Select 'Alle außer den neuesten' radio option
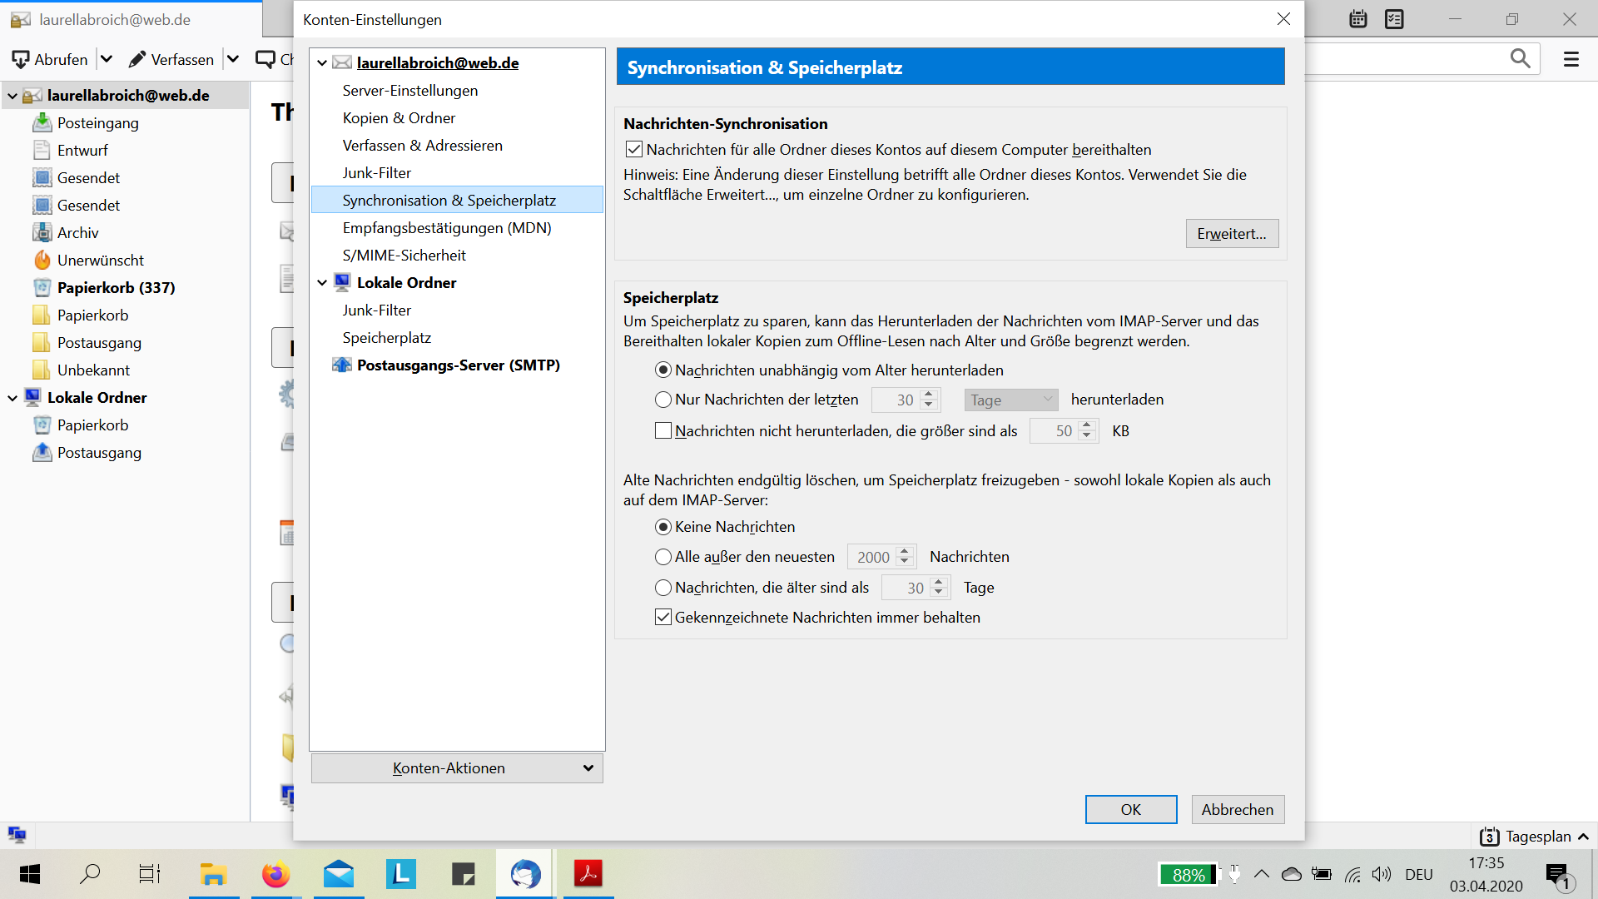 663,557
